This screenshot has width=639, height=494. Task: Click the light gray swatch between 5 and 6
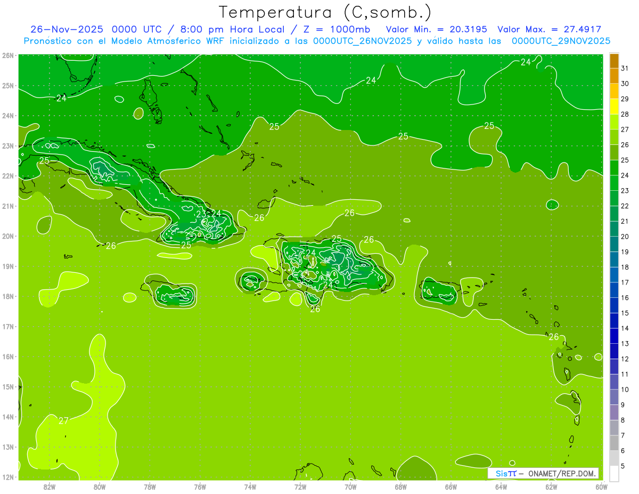(x=614, y=458)
